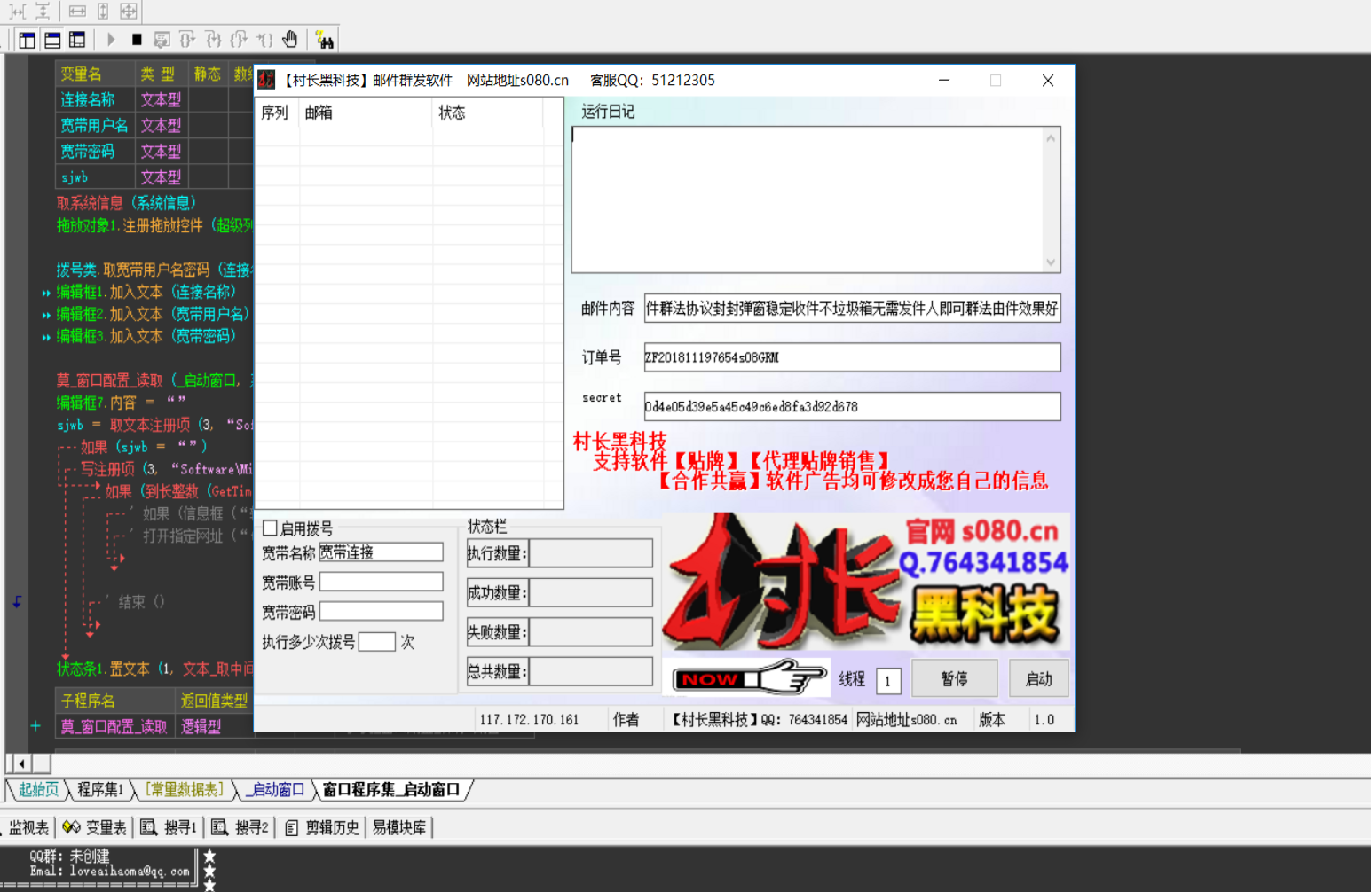Viewport: 1371px width, 892px height.
Task: Enable the 启用拨号 checkbox
Action: (271, 528)
